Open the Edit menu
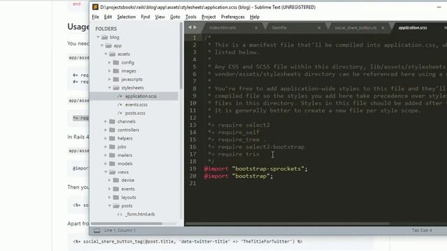 coord(108,17)
